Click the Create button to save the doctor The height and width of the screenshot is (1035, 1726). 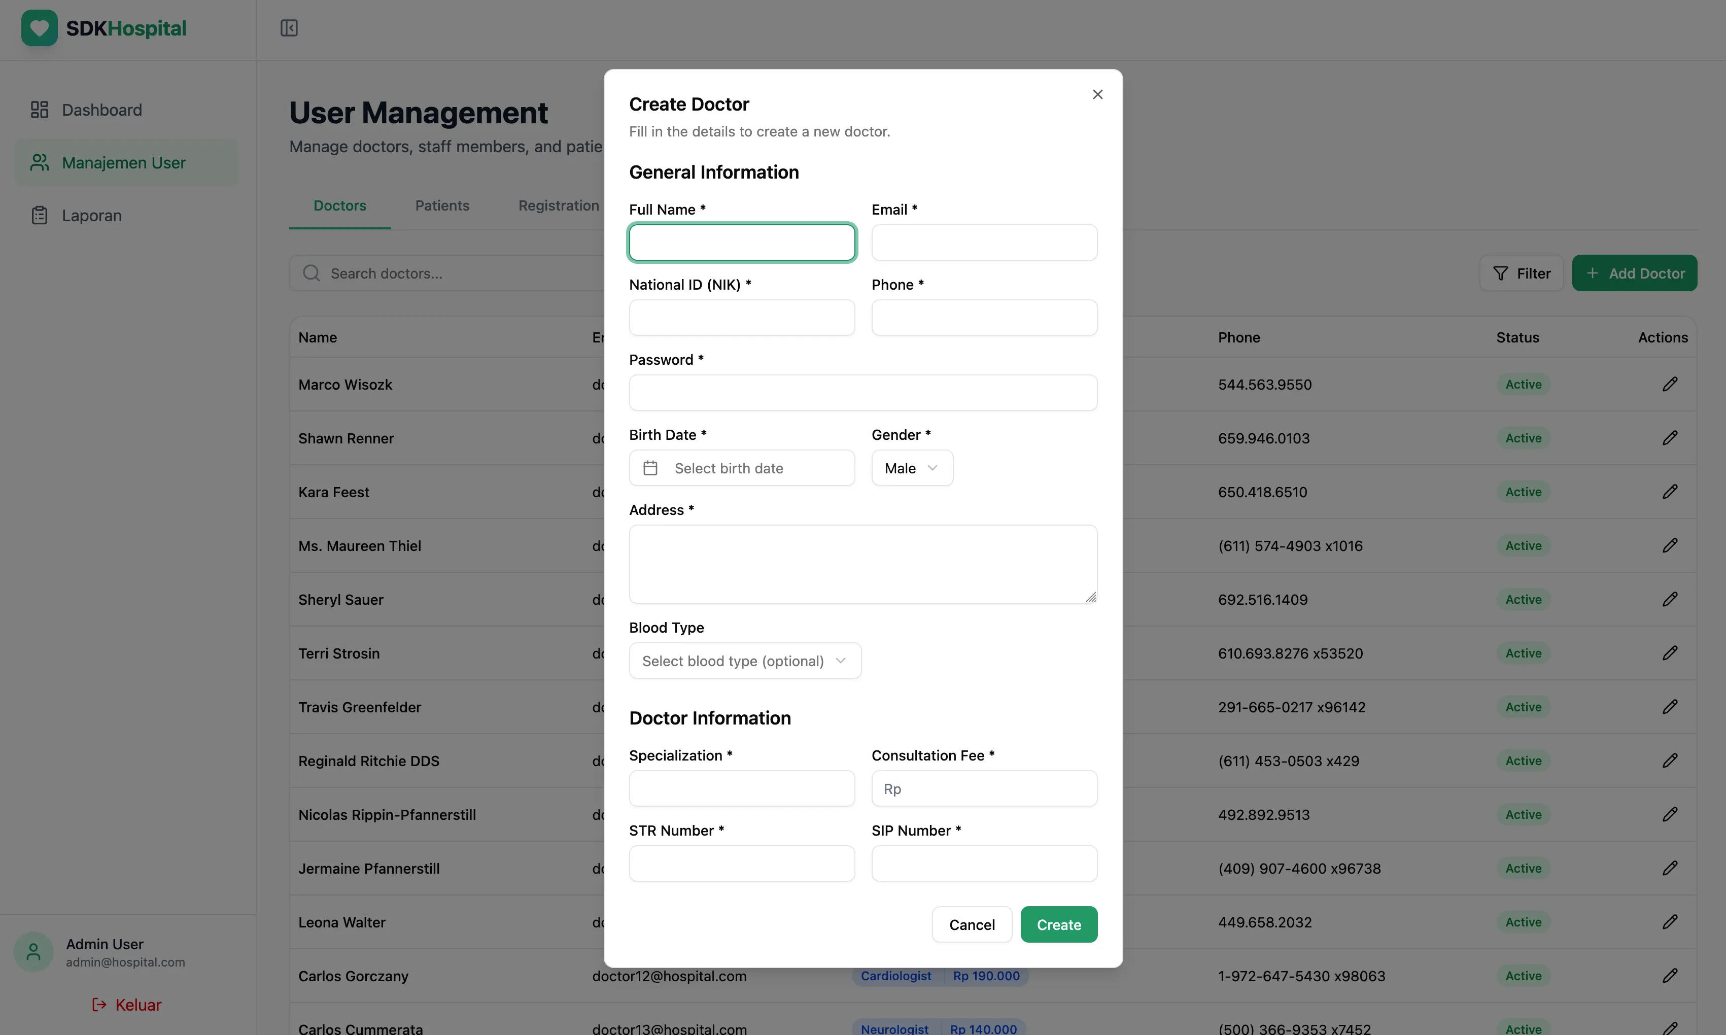click(x=1059, y=924)
